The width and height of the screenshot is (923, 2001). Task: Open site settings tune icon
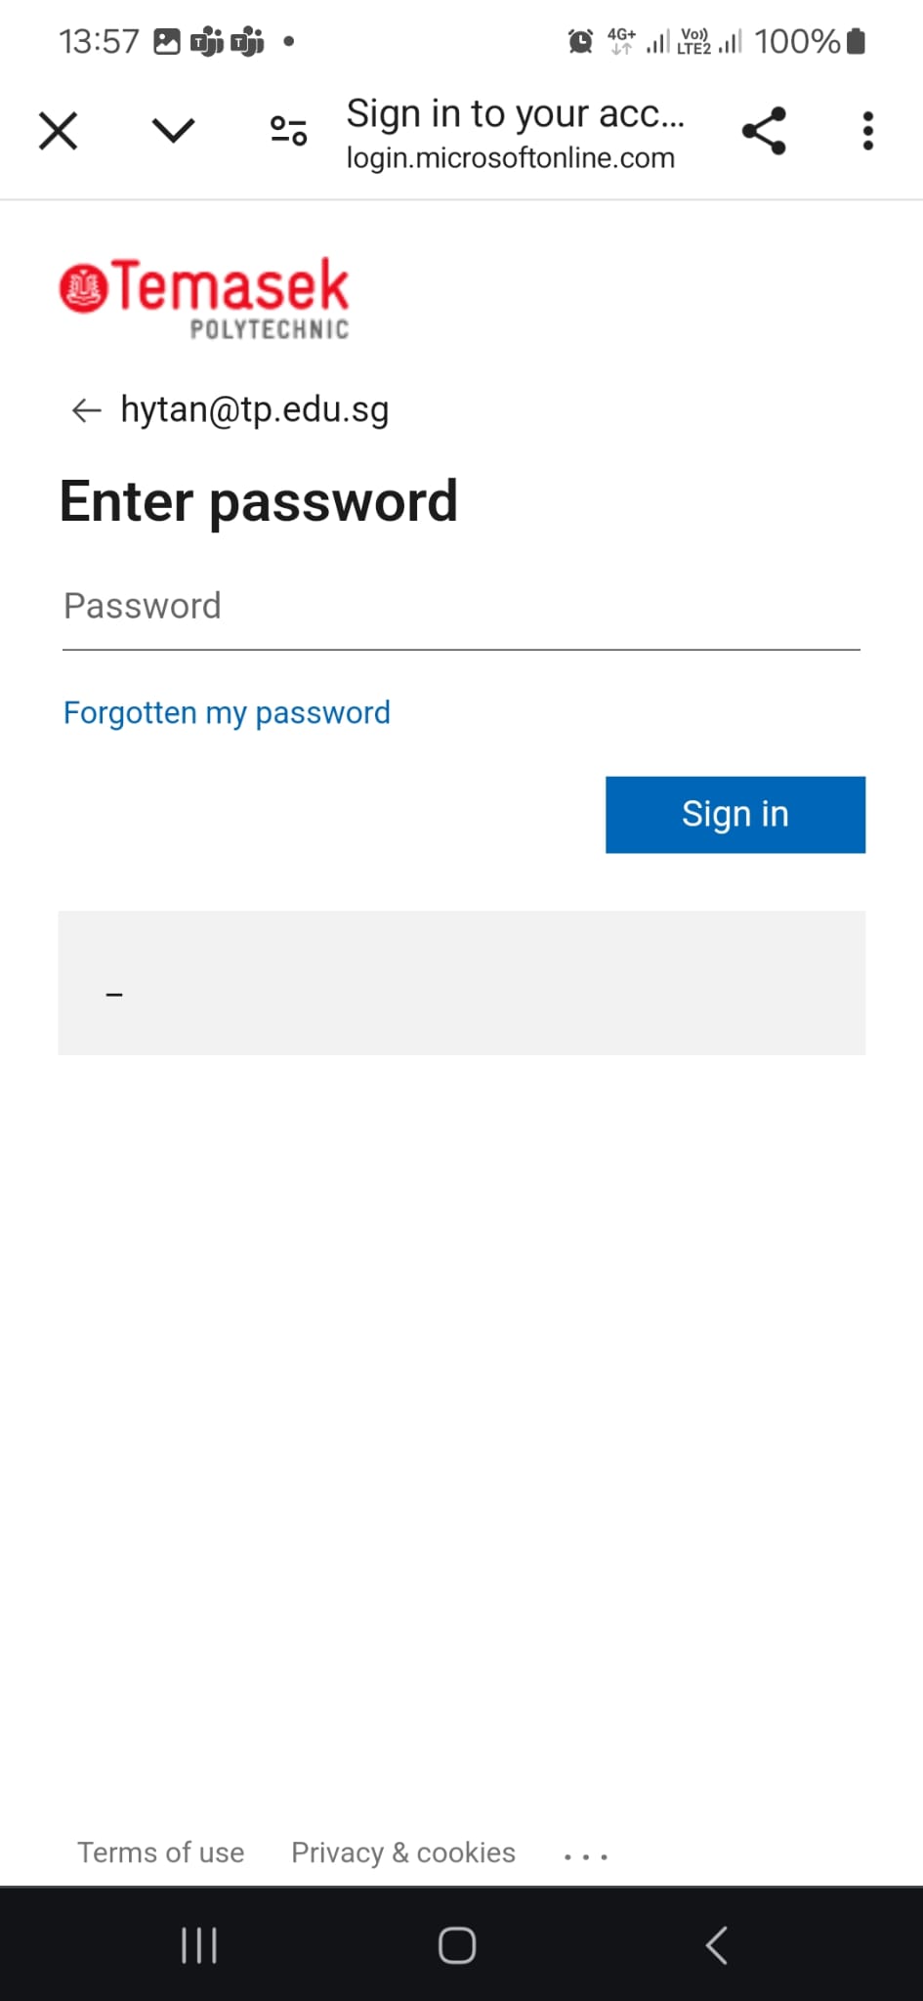(288, 131)
